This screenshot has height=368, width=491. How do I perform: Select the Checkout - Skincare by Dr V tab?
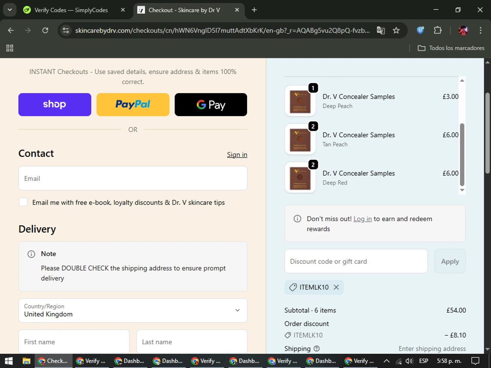point(184,10)
